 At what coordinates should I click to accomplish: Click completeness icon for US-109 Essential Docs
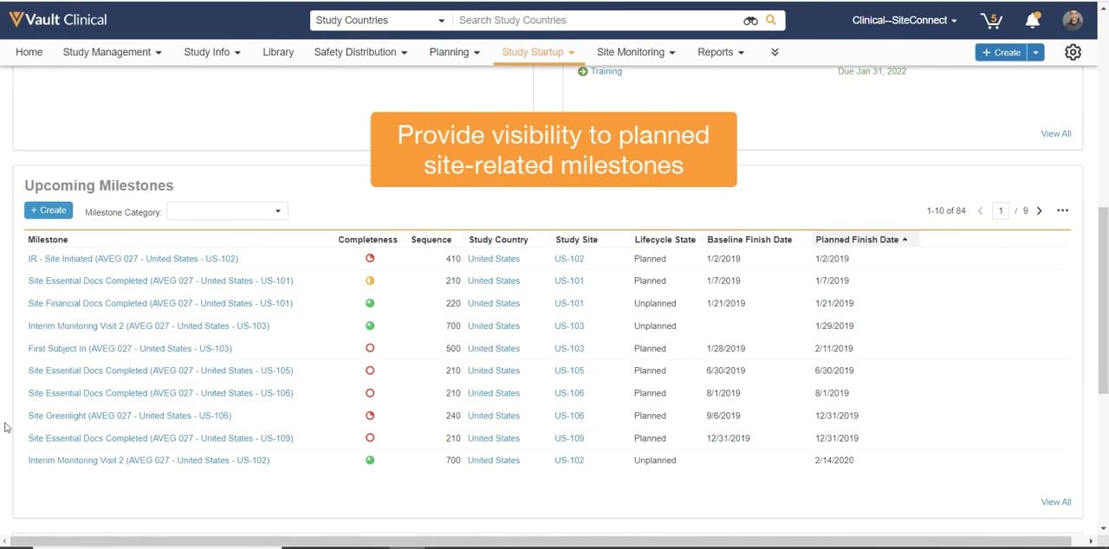pos(370,438)
